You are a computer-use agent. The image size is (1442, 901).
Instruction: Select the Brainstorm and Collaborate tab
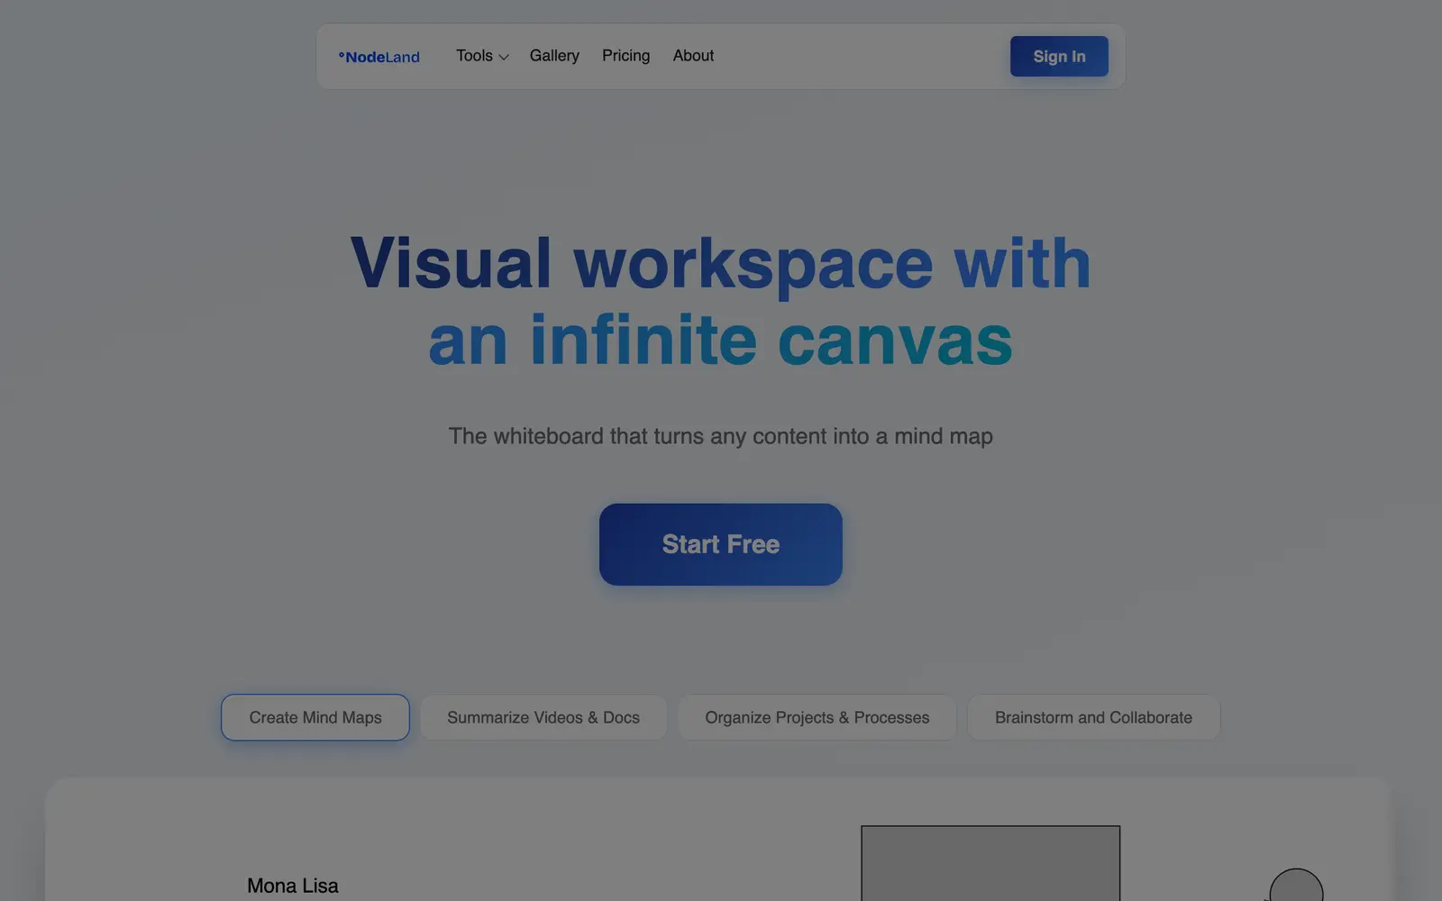click(x=1093, y=717)
